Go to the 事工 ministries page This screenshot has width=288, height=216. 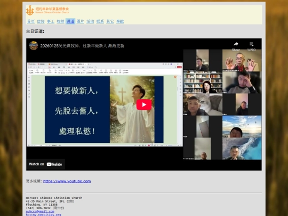51,21
